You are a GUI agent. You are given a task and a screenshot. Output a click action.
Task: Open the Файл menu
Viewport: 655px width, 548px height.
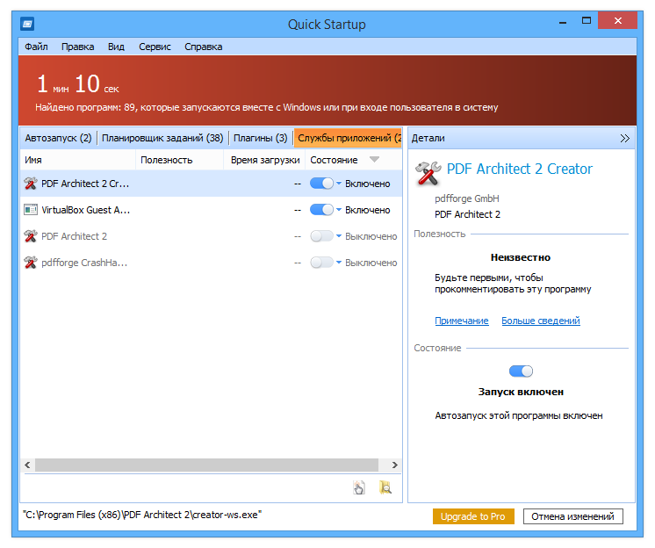36,47
